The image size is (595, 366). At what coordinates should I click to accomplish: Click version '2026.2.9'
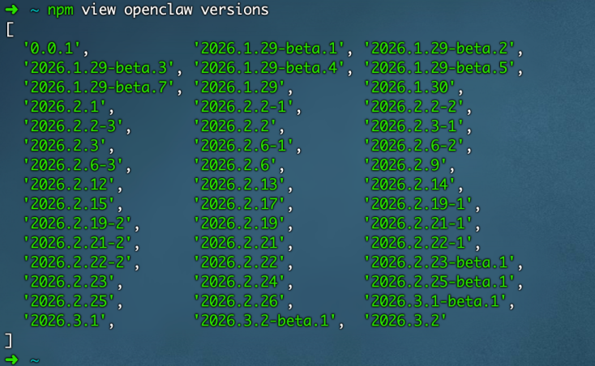(405, 165)
